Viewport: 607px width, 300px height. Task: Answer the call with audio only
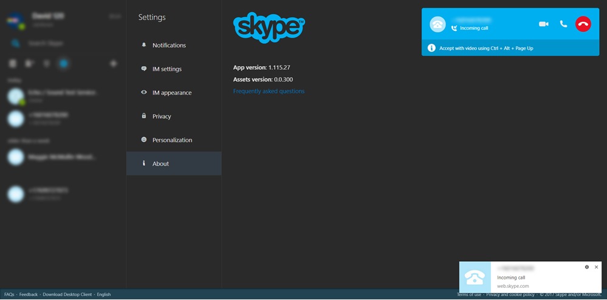click(x=563, y=24)
